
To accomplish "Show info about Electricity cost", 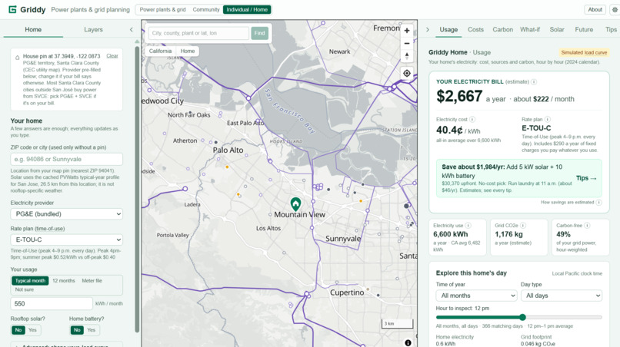I will [472, 119].
